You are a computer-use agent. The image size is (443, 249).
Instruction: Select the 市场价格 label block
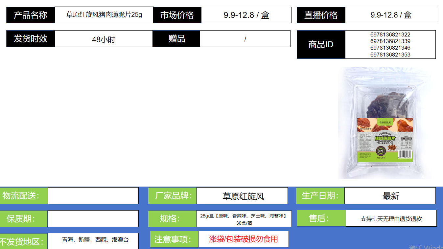coord(177,15)
